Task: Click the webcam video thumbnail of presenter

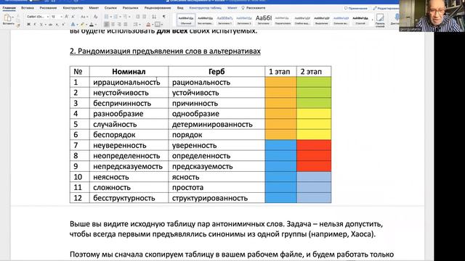Action: click(x=432, y=16)
